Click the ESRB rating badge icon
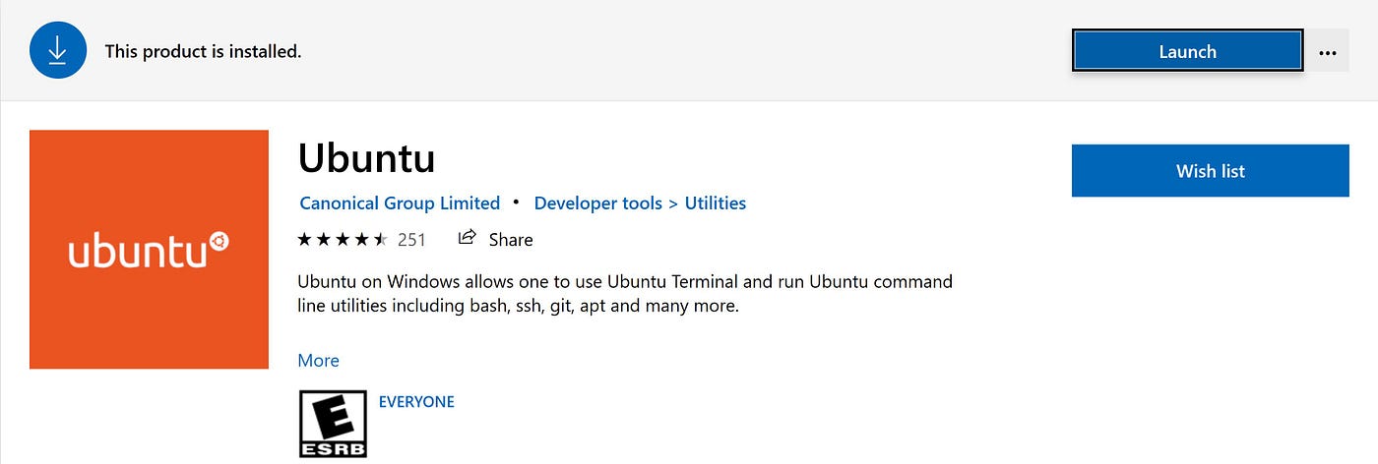 (333, 424)
